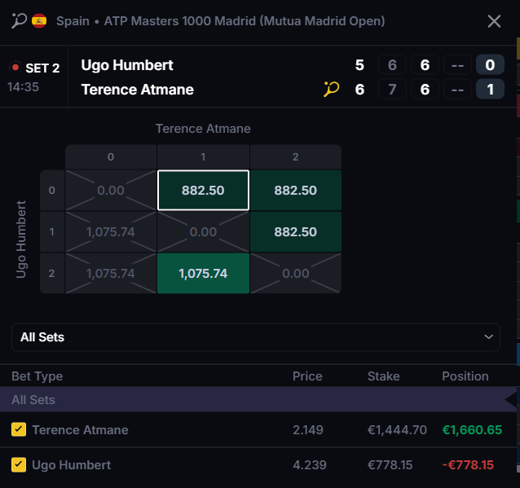Click the green €1,660.65 position
520x488 pixels.
coord(472,430)
